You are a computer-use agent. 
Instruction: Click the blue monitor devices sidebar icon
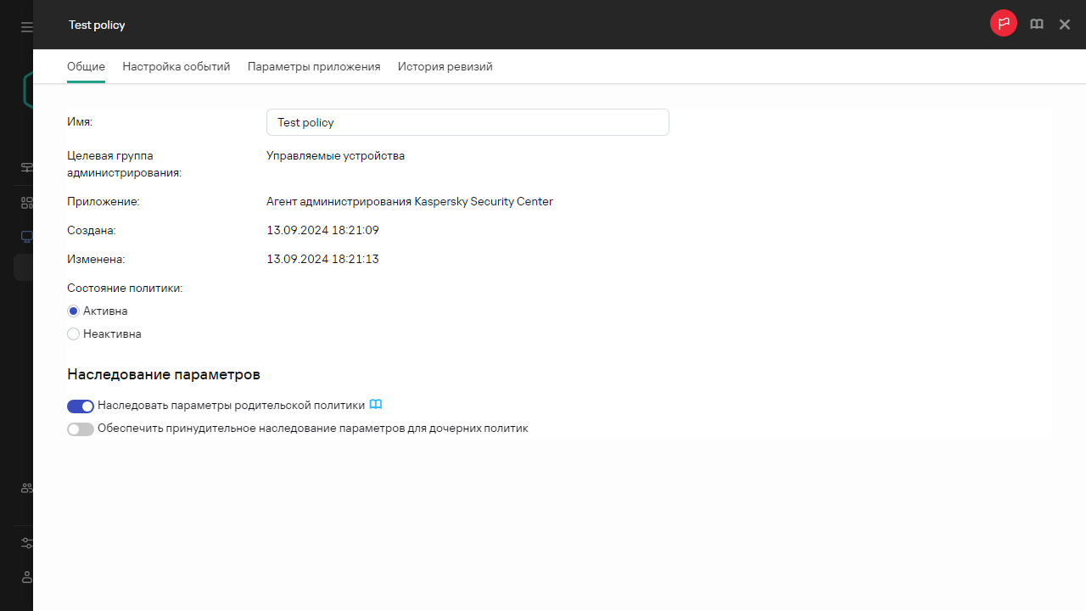[26, 237]
